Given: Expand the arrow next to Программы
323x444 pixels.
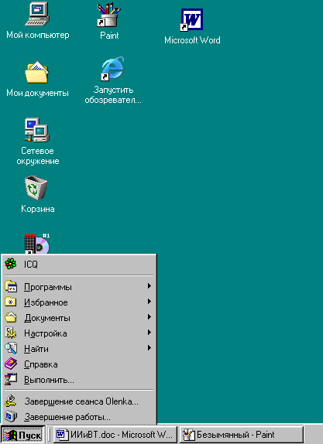Looking at the screenshot, I should pyautogui.click(x=149, y=286).
